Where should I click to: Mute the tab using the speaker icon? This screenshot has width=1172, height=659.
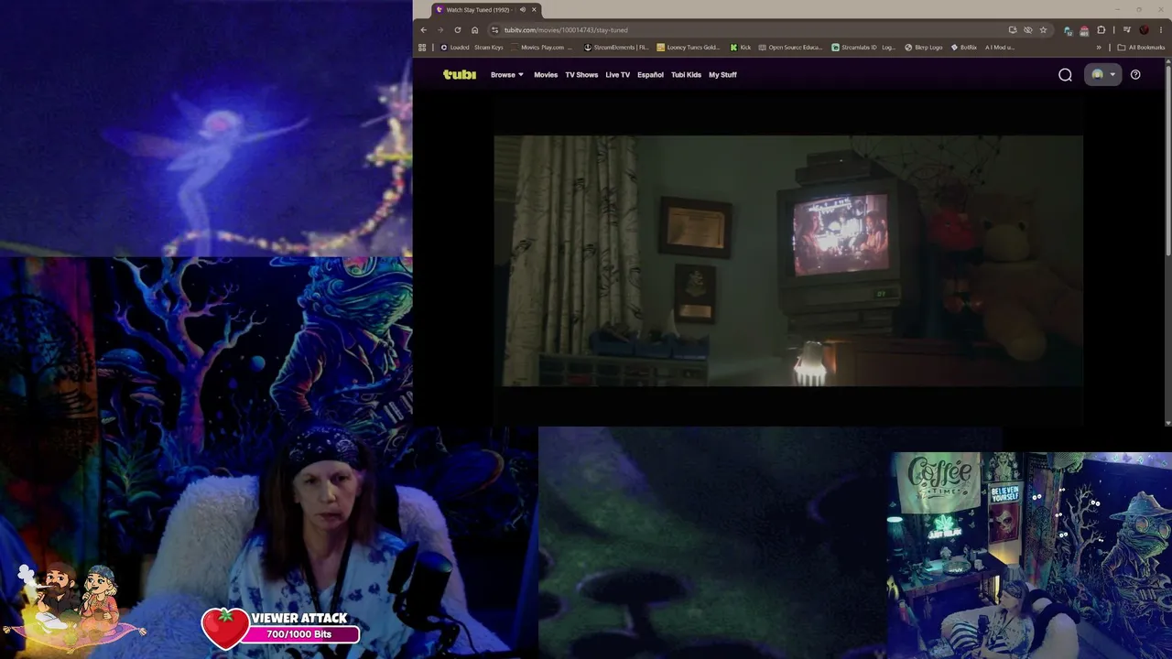click(523, 10)
